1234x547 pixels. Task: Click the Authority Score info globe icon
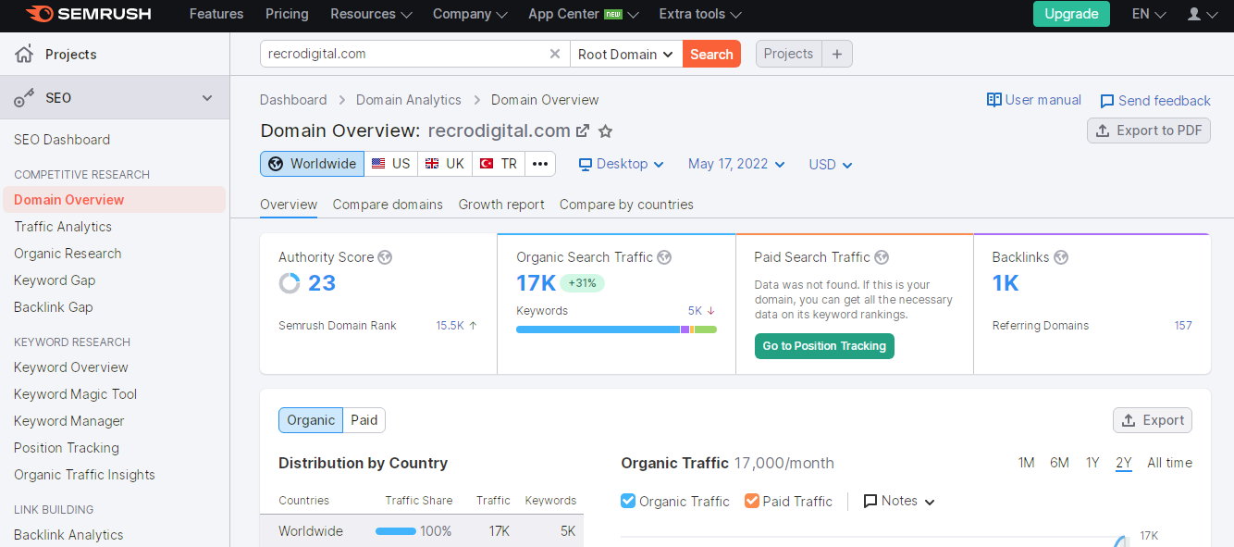click(x=385, y=257)
